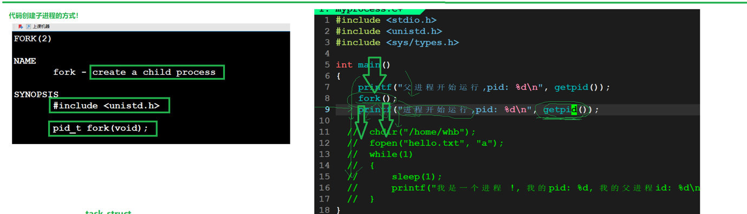Click the prototype 'pid_t fork(void);'

click(x=100, y=128)
